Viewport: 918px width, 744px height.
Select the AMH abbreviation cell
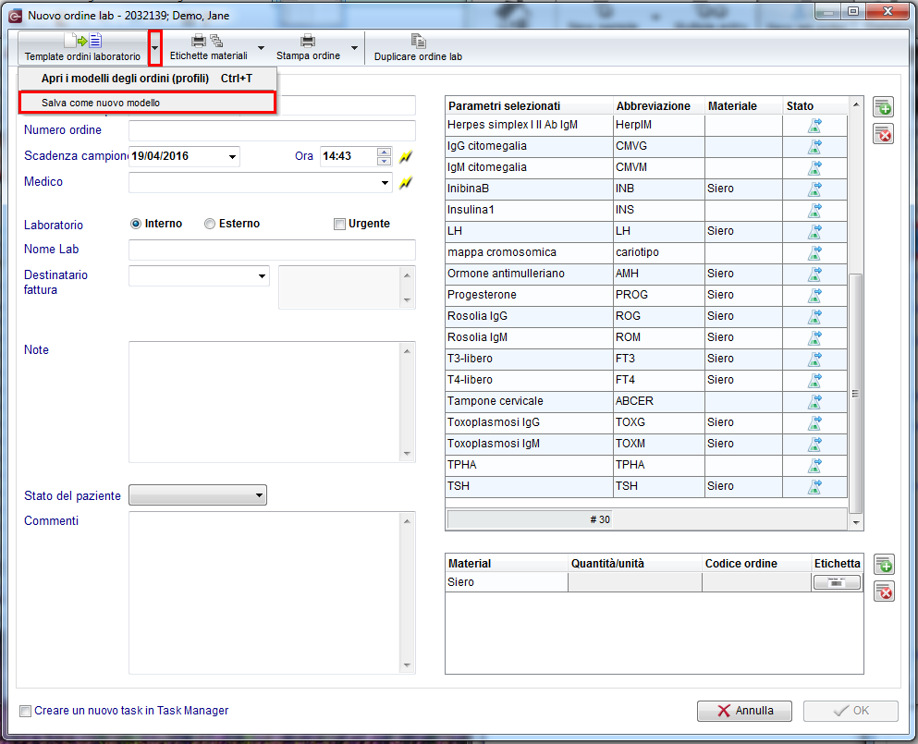pos(658,274)
